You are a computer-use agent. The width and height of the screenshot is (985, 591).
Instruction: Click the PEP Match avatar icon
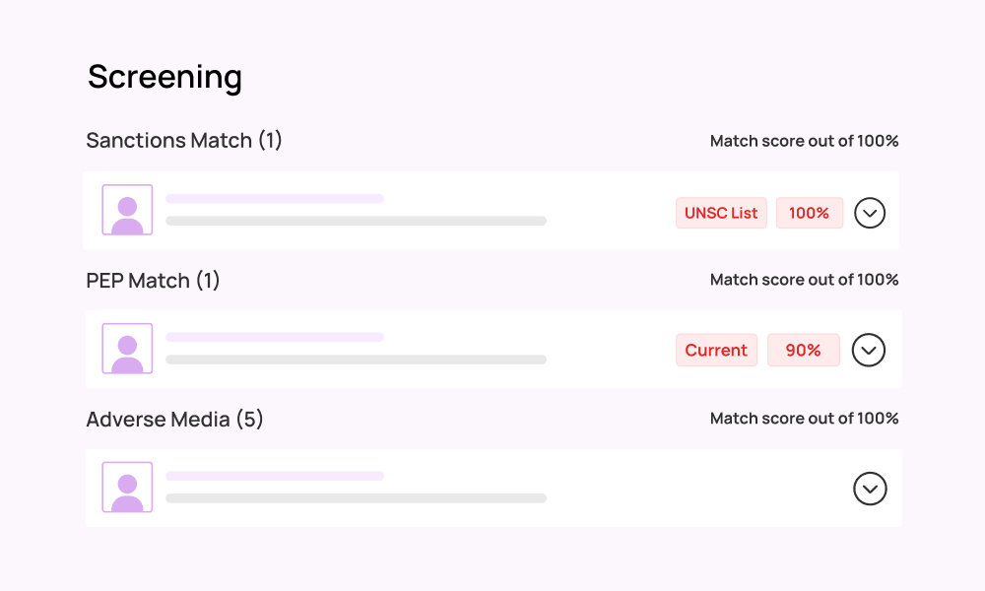coord(127,349)
